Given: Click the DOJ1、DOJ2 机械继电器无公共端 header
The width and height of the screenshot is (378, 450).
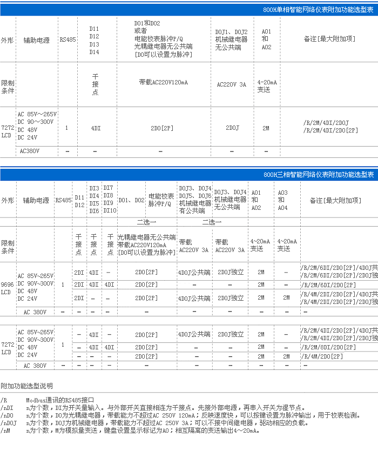Looking at the screenshot, I should click(x=231, y=39).
